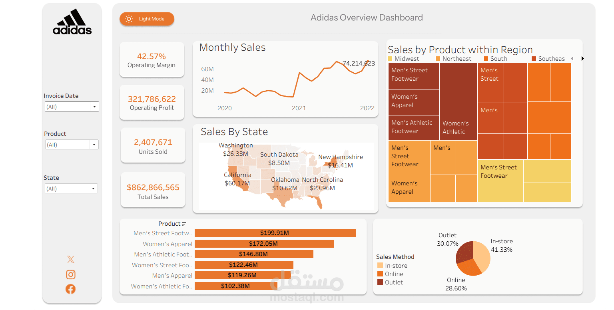Click the Sales Method legend heading

pos(395,257)
